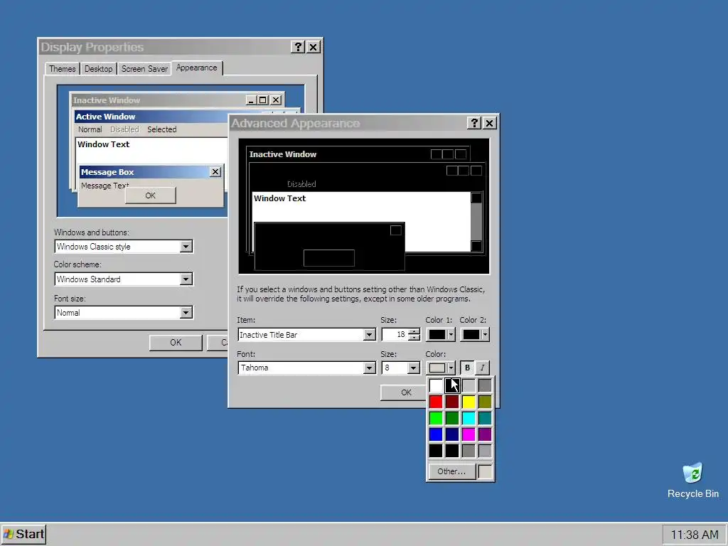This screenshot has height=546, width=728.
Task: Expand the Windows and buttons style dropdown
Action: 186,247
